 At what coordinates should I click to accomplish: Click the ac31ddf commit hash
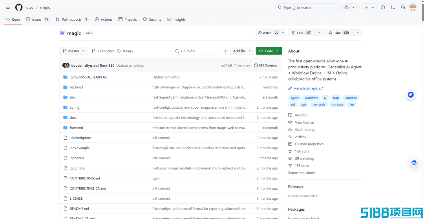pyautogui.click(x=227, y=66)
